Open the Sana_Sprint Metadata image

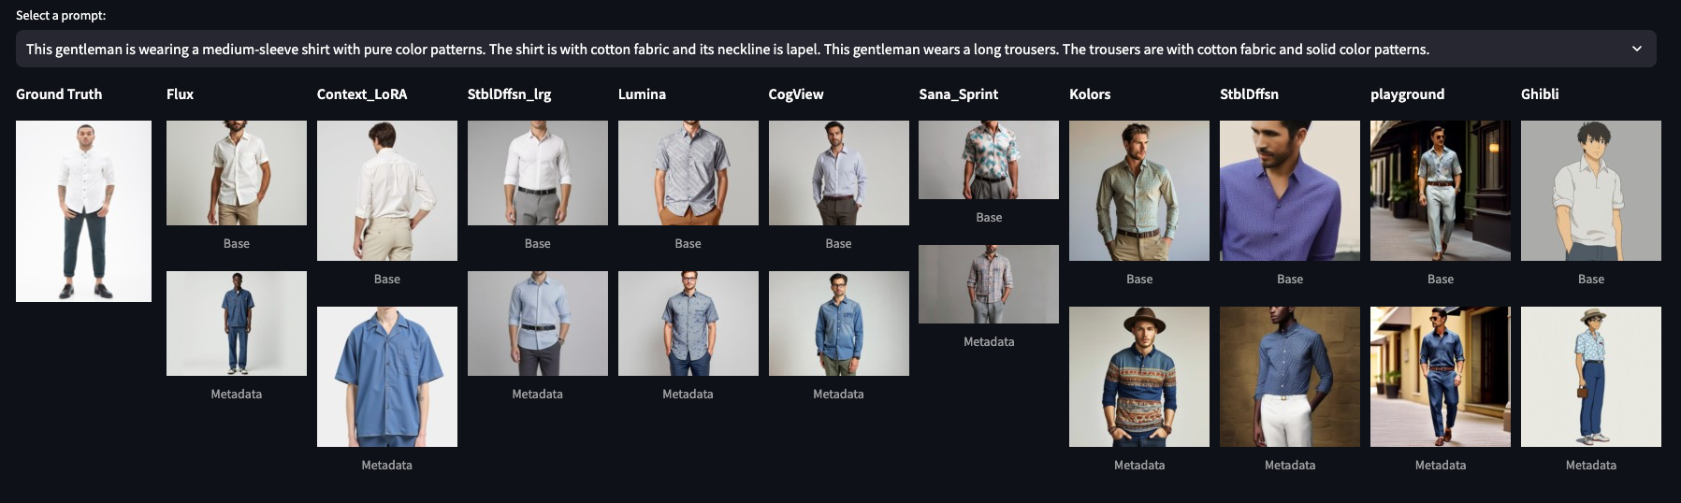tap(989, 284)
